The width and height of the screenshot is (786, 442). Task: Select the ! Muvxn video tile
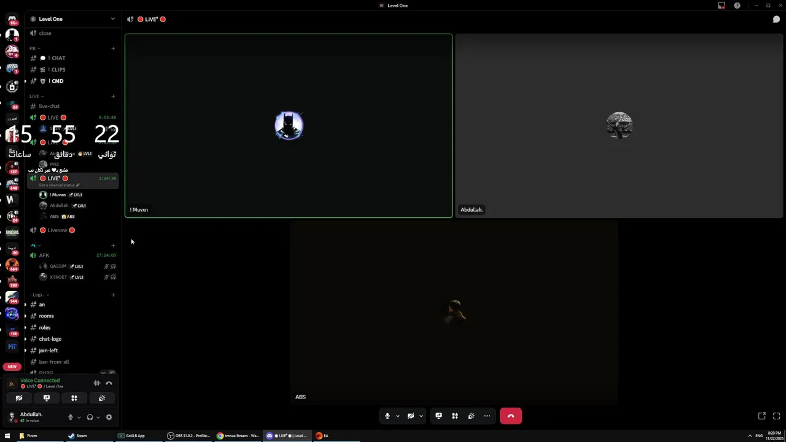289,126
